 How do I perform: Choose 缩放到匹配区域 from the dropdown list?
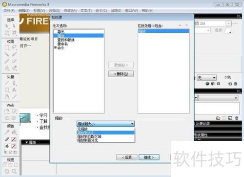click(x=105, y=136)
